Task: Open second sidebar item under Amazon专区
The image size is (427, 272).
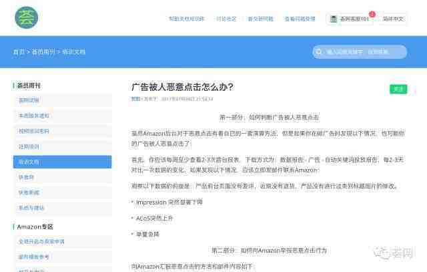Action: [62, 257]
